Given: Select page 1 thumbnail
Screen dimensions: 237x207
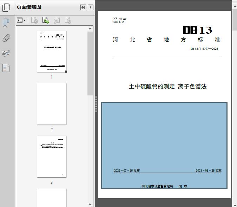Looking at the screenshot, I should (x=52, y=51).
